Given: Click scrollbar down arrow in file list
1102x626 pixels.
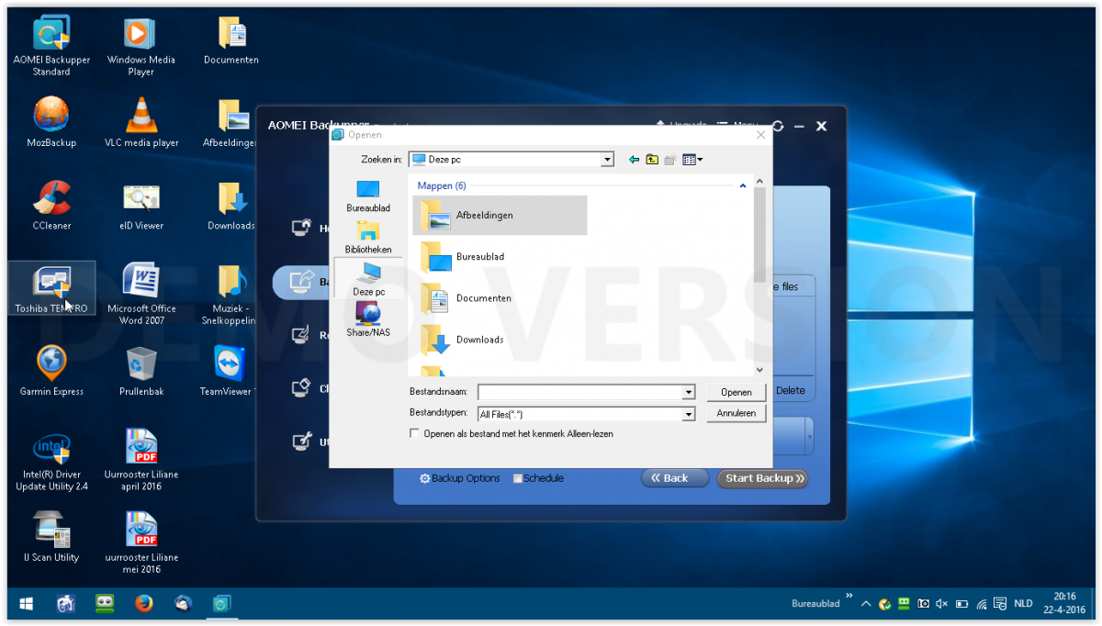Looking at the screenshot, I should [759, 369].
